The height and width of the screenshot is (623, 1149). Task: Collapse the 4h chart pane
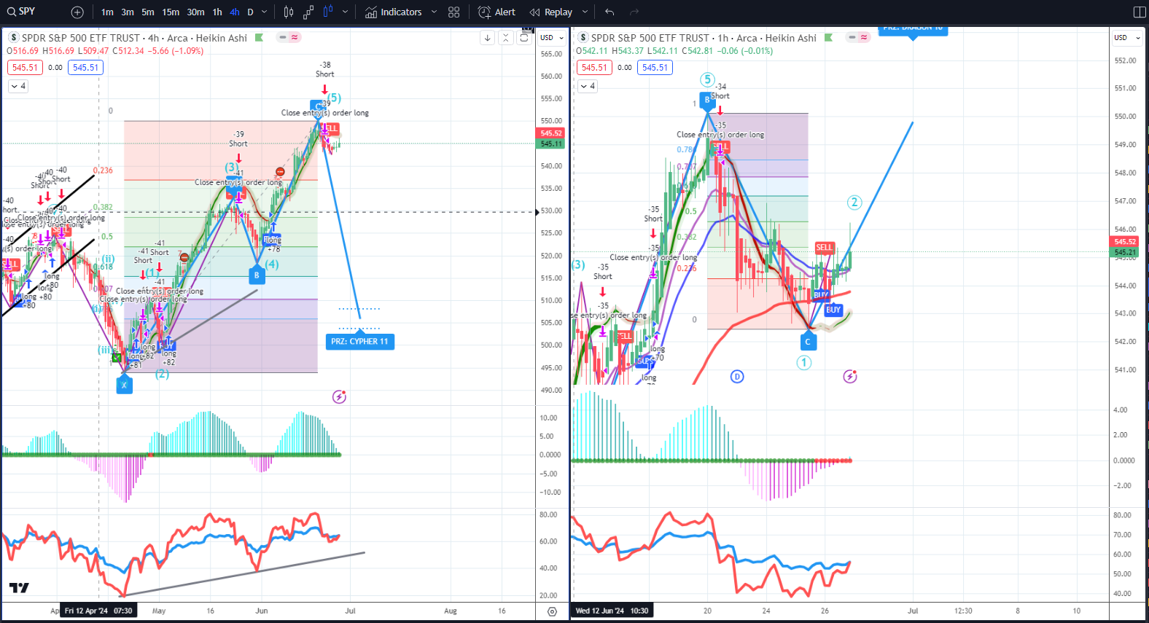point(506,38)
